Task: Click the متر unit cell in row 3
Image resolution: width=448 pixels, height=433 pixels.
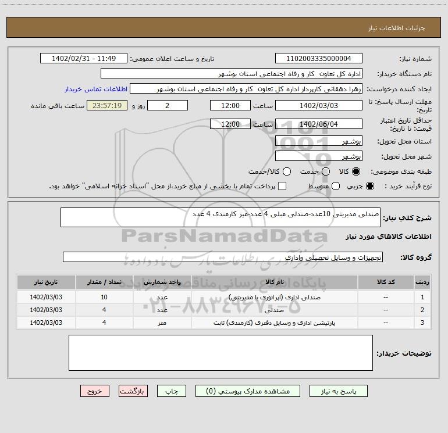Action: point(162,323)
